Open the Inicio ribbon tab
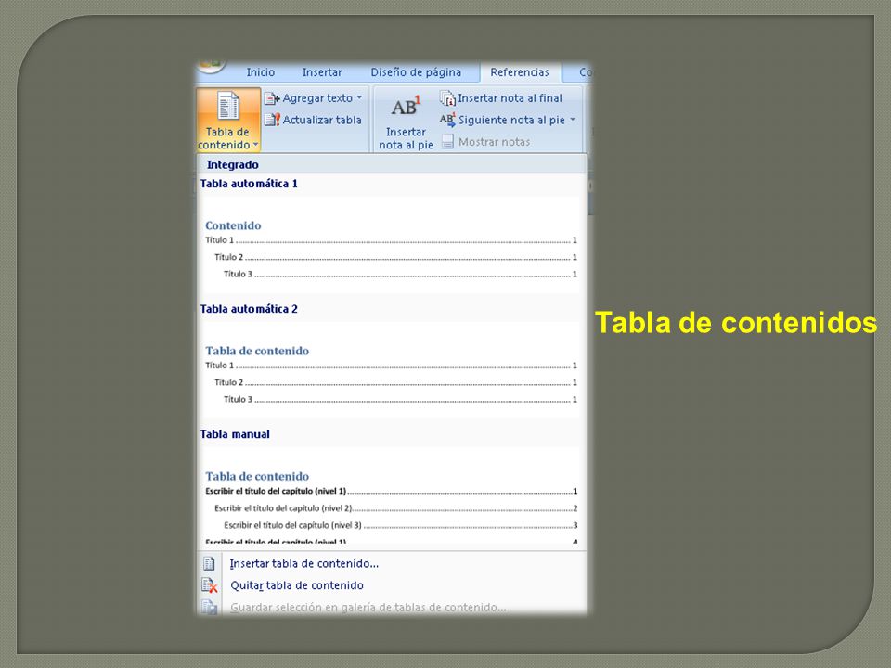The width and height of the screenshot is (891, 668). coord(260,72)
